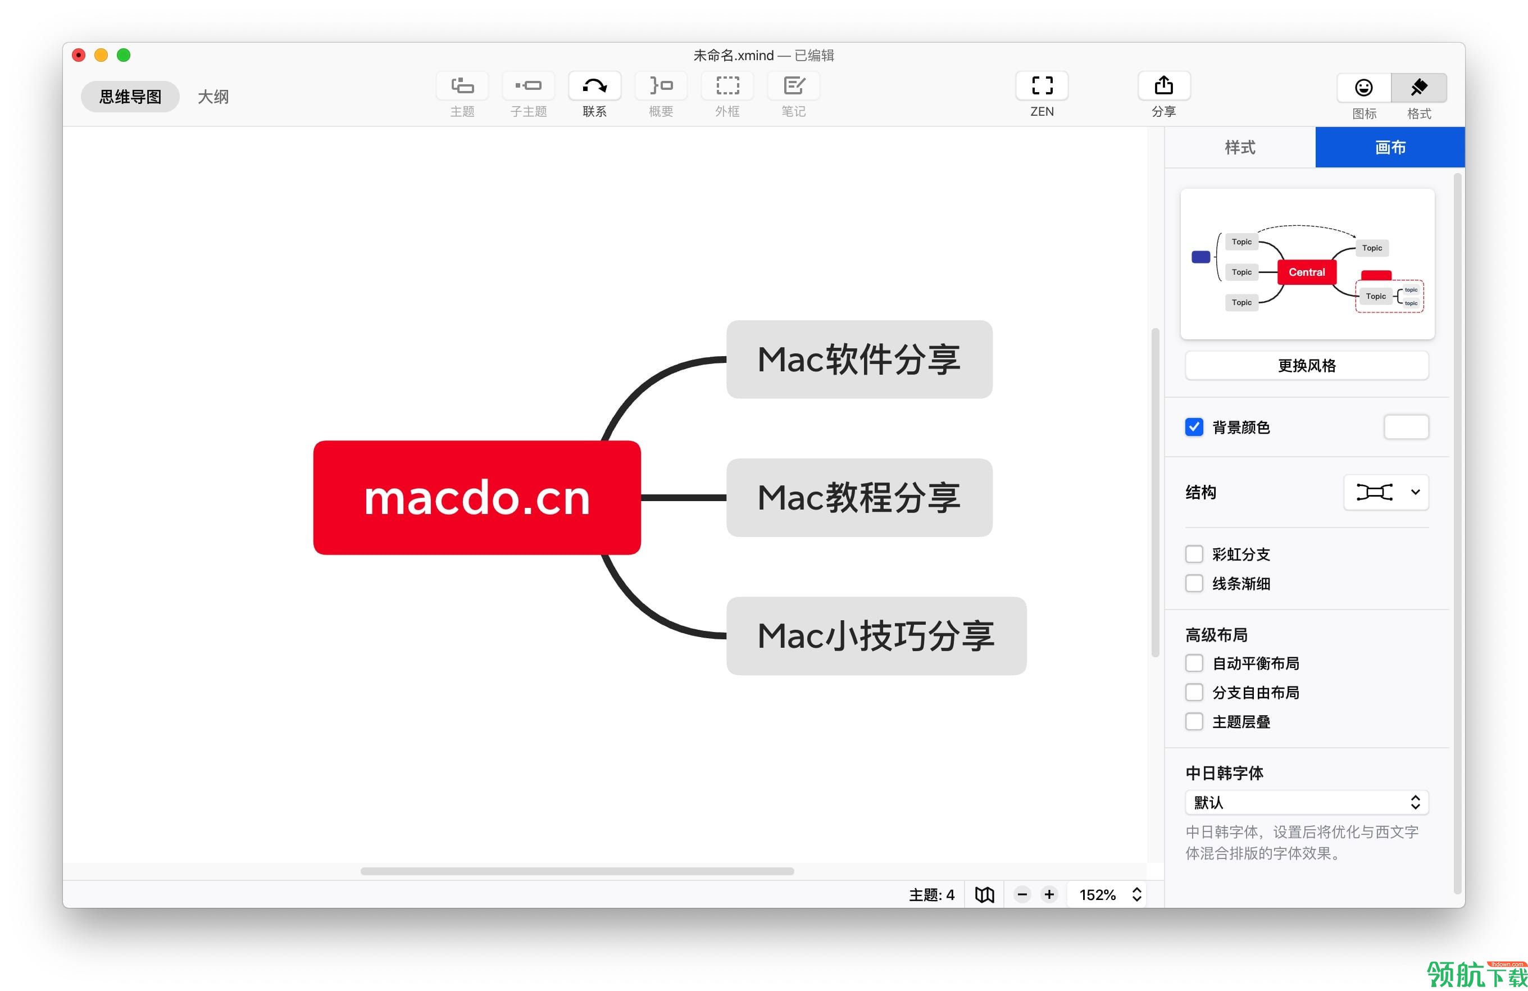This screenshot has width=1528, height=991.
Task: Open the 样式 style tab
Action: coord(1240,148)
